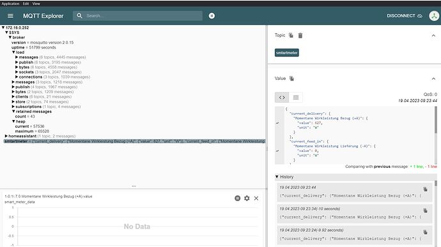Screen dimensions: 441x247
Task: Expand the subscriptions node
Action: coord(13,107)
